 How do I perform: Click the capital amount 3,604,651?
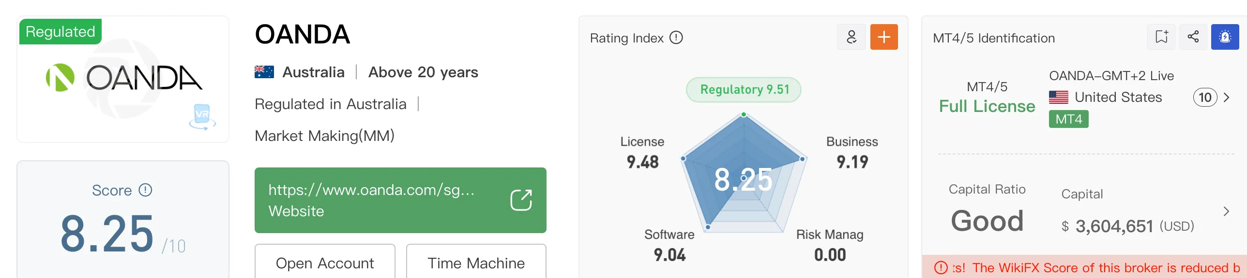(x=1114, y=226)
